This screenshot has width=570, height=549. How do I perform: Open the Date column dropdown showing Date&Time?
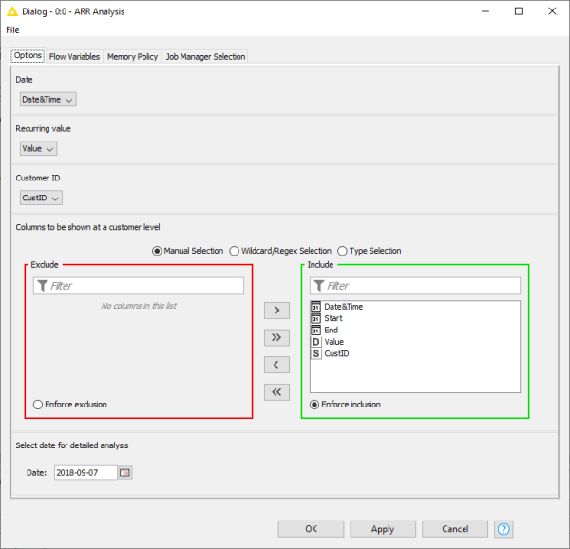click(x=48, y=99)
